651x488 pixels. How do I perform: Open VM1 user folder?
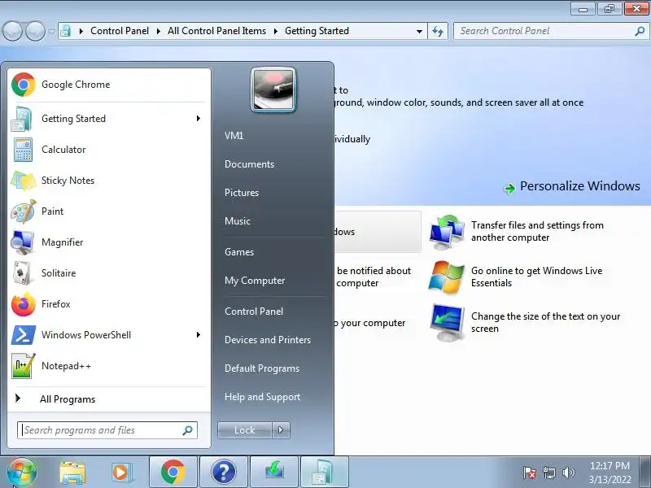(x=234, y=136)
